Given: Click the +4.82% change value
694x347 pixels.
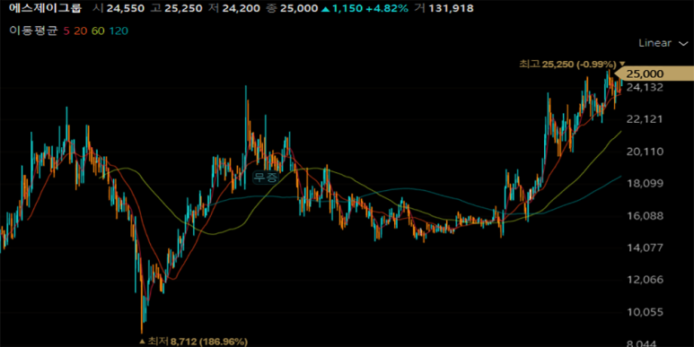Looking at the screenshot, I should (x=388, y=8).
